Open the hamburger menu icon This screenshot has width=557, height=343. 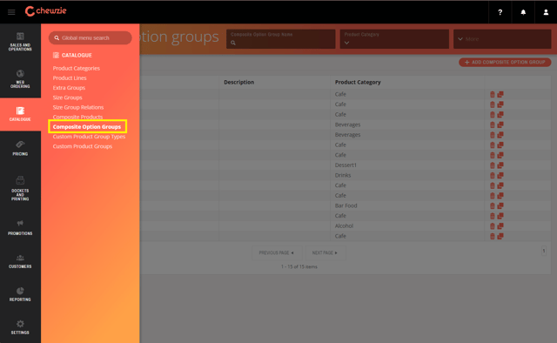click(x=11, y=12)
